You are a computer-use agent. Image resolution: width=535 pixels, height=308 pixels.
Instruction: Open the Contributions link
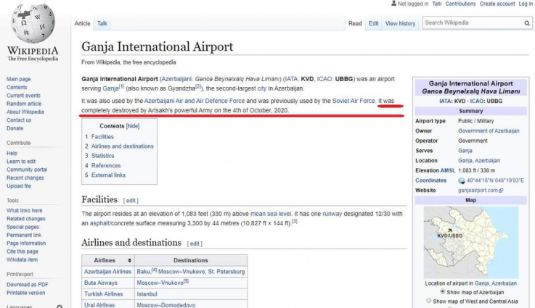[460, 4]
